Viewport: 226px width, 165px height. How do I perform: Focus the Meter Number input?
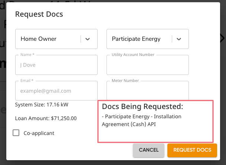click(x=147, y=92)
